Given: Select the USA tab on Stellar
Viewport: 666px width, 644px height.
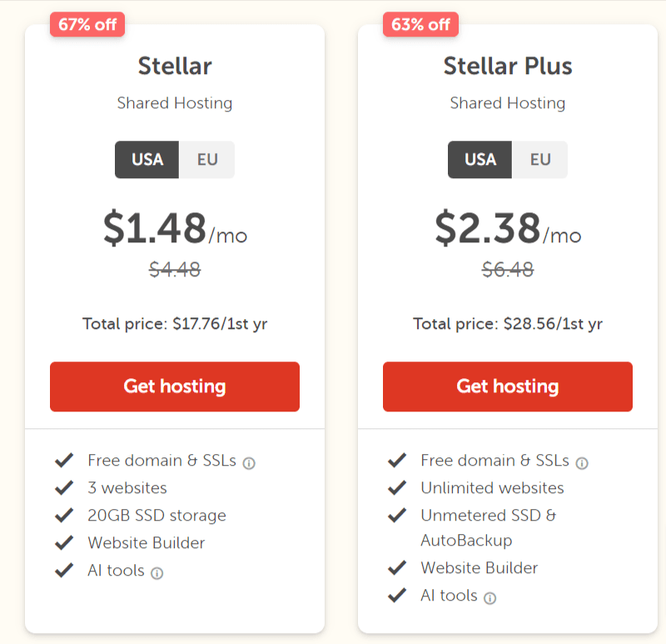Looking at the screenshot, I should pos(147,160).
